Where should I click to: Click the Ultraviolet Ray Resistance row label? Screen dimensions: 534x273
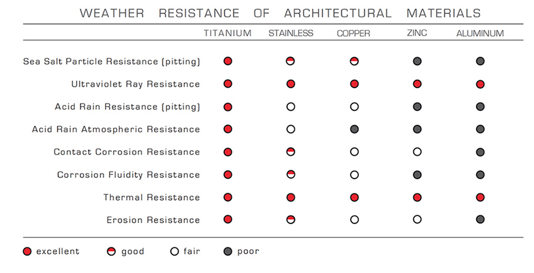135,84
